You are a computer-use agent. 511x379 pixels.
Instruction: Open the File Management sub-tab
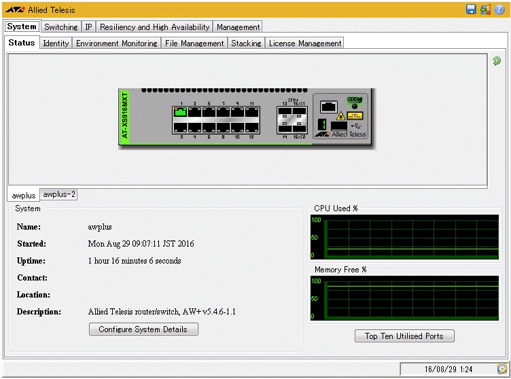194,43
